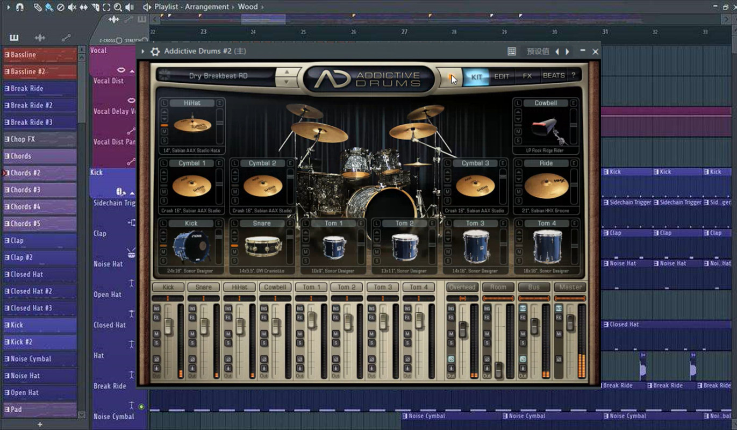Solo the Snare mixer channel
Image resolution: width=737 pixels, height=430 pixels.
tap(192, 342)
